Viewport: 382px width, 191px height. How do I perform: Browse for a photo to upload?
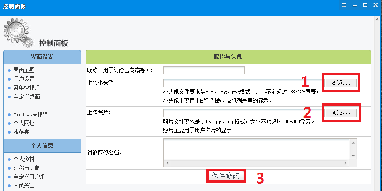(341, 113)
